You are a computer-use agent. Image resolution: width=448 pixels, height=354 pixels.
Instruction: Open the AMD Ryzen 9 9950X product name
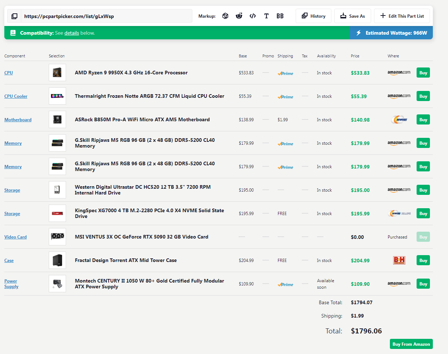click(x=131, y=73)
